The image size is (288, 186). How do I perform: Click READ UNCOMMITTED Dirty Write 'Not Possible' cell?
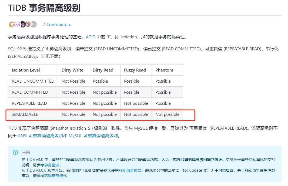click(x=73, y=81)
